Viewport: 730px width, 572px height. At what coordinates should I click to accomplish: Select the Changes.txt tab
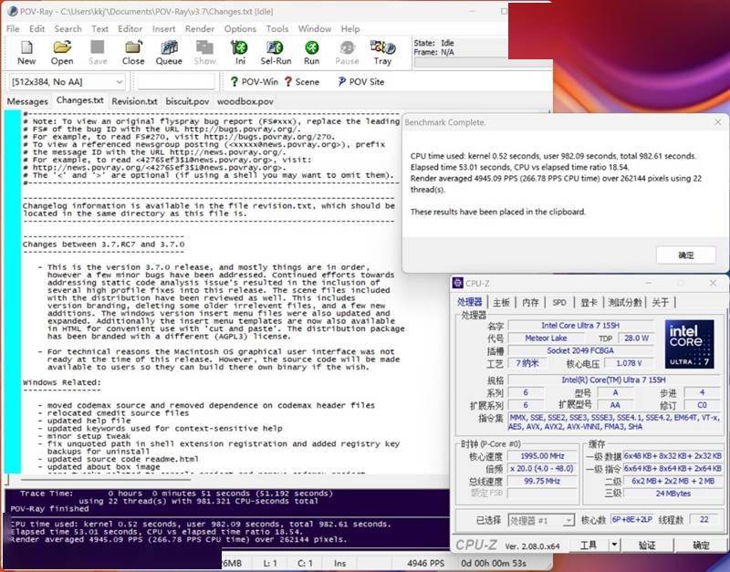tap(79, 100)
